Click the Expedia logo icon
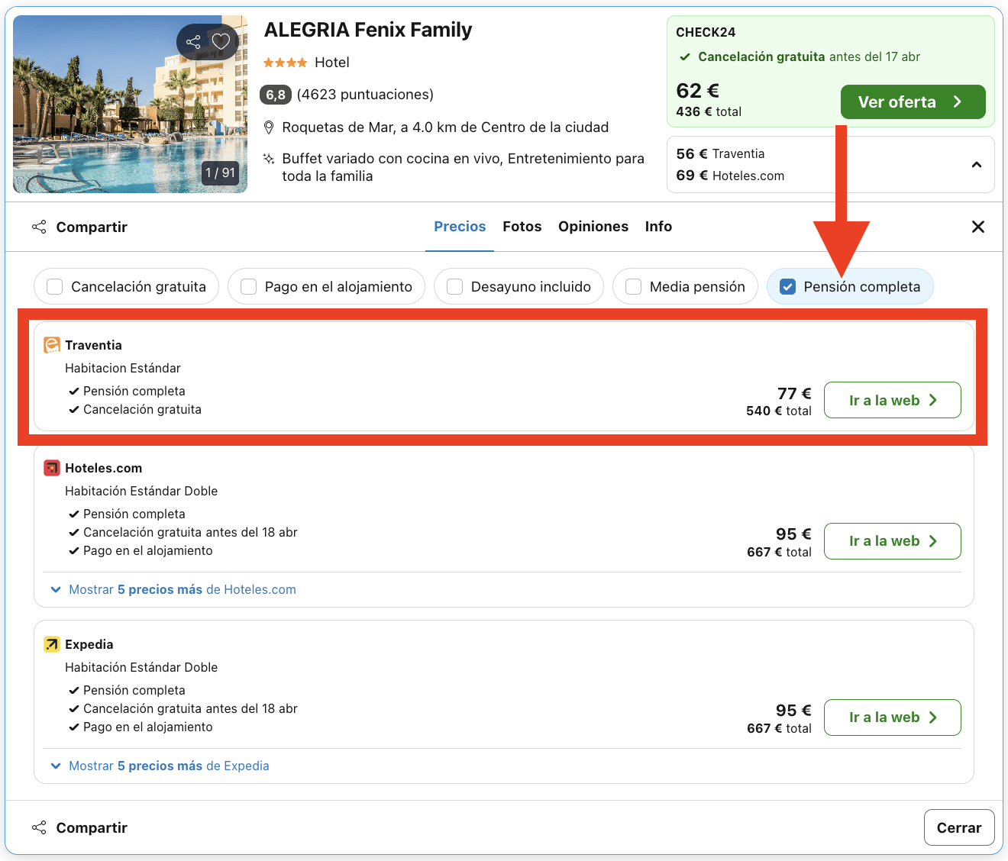The height and width of the screenshot is (861, 1008). (x=52, y=644)
